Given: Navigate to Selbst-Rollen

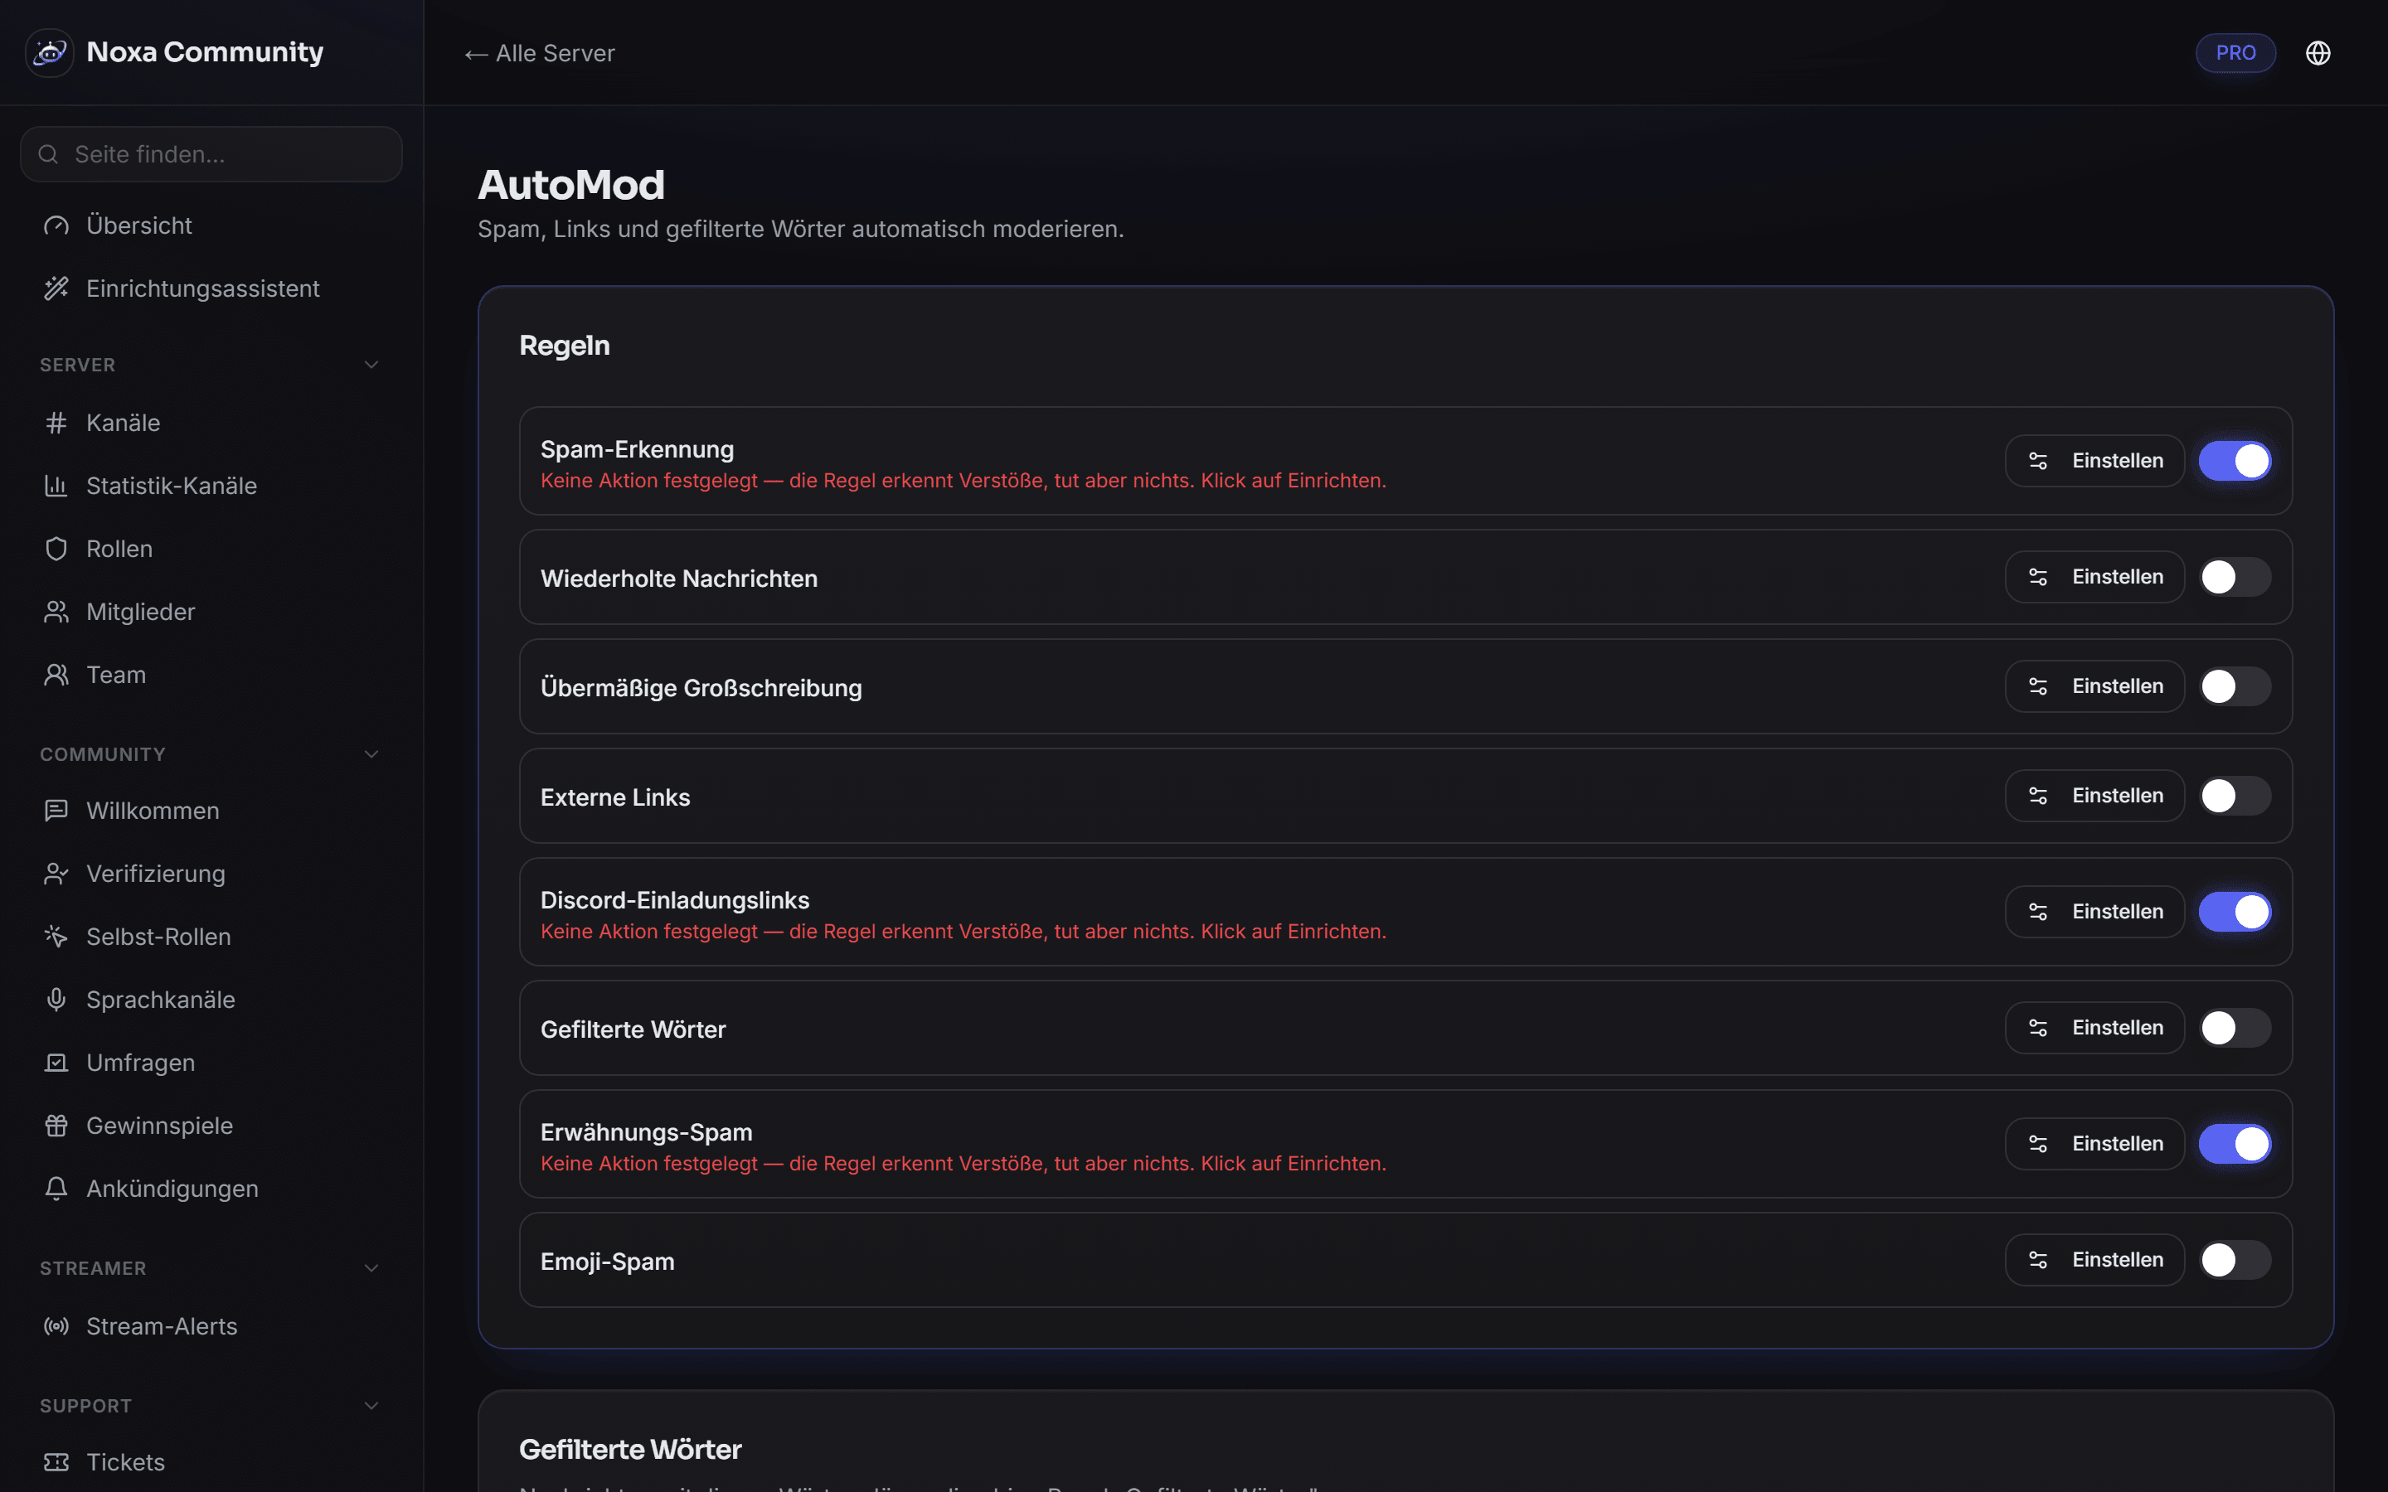Looking at the screenshot, I should coord(211,937).
